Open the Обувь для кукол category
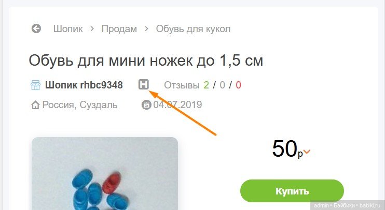Screen dimensions: 385x210 [x=193, y=29]
